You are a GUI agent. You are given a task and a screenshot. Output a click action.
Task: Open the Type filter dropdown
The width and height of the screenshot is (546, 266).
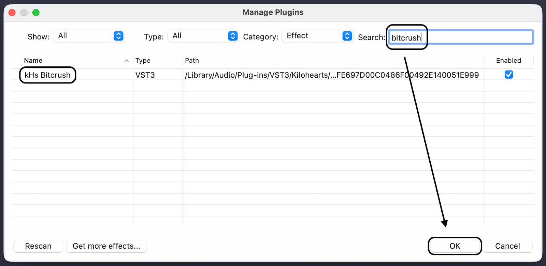[203, 36]
